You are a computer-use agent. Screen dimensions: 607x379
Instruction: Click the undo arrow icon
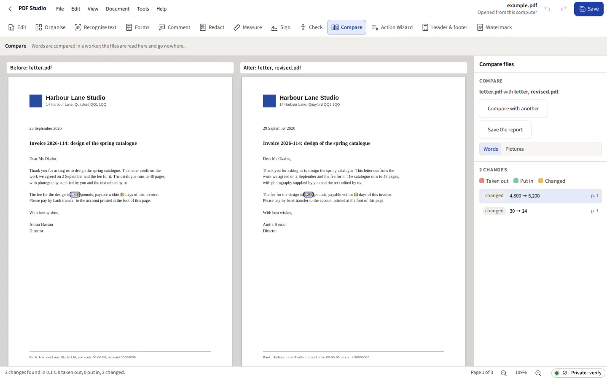547,9
